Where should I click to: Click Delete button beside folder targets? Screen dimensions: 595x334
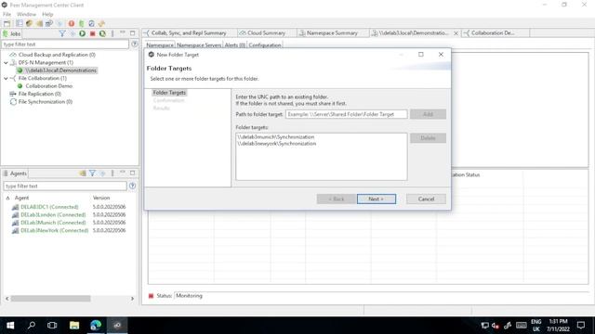[428, 138]
